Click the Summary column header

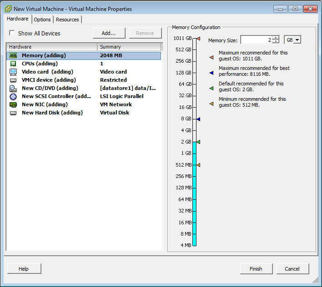coord(129,47)
